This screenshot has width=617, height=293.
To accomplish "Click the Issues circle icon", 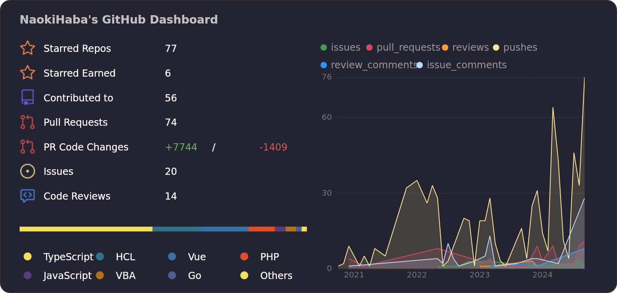I will pos(28,171).
